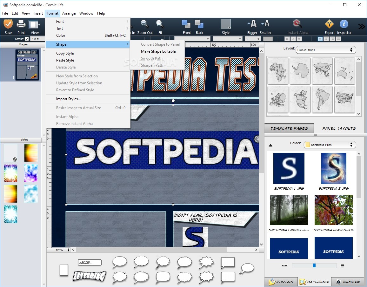Select the Africa map layout thumbnail
Screen dimensions: 367x287
point(278,71)
